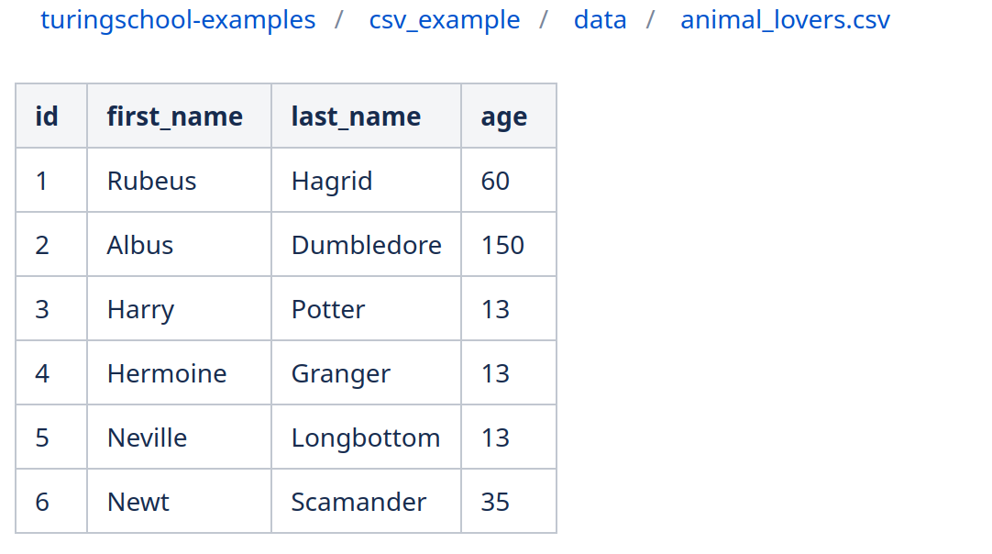Screen dimensions: 992x554
Task: Select the Hagrid last name cell
Action: pyautogui.click(x=332, y=181)
